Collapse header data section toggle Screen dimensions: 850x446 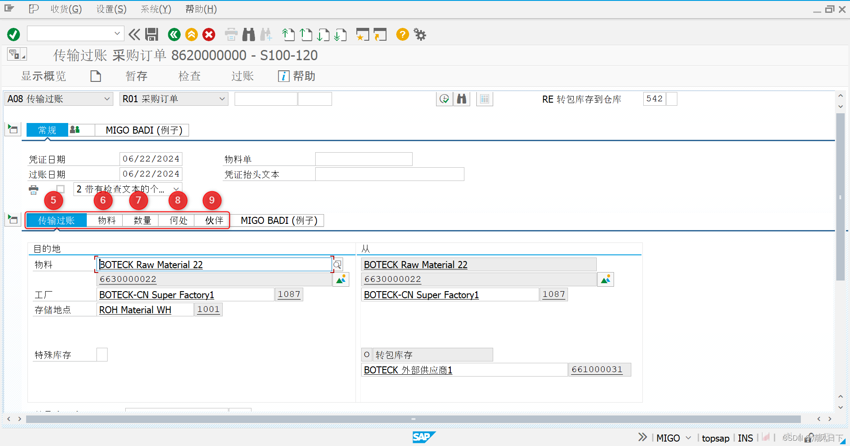point(13,130)
